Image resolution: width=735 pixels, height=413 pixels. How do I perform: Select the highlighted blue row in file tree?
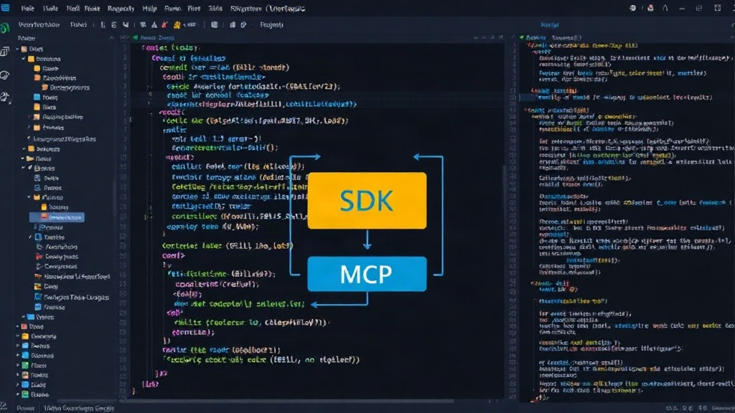coord(57,217)
